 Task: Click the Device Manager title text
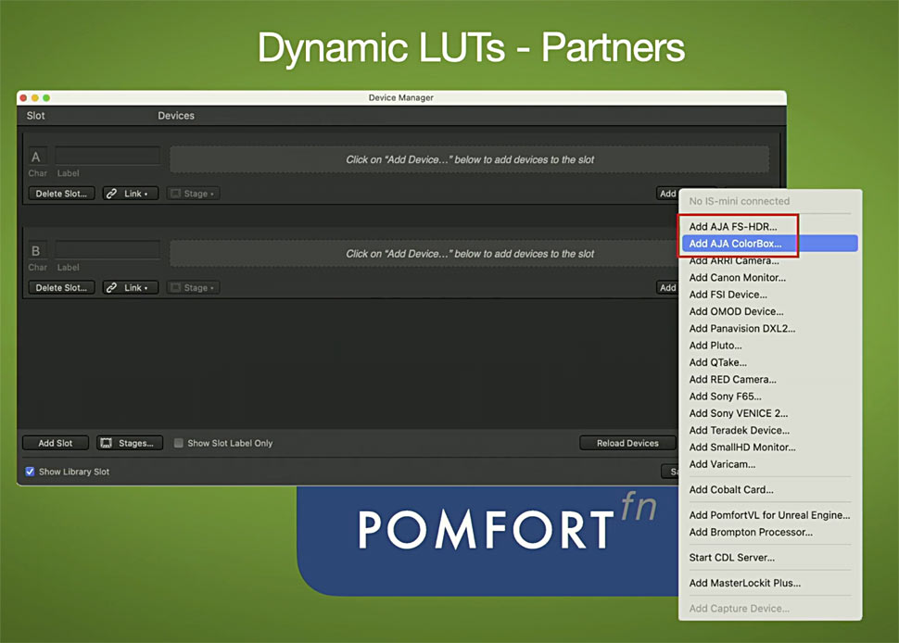point(400,98)
